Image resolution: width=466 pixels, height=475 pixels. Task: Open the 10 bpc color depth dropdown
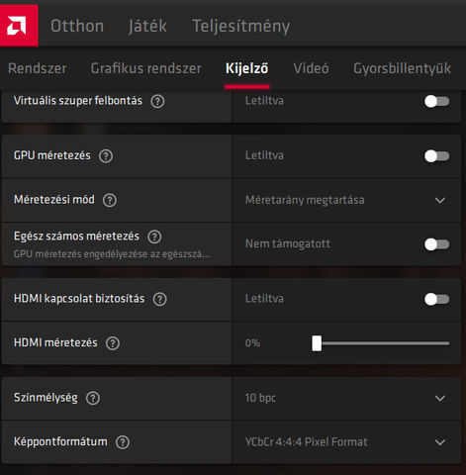tap(346, 398)
